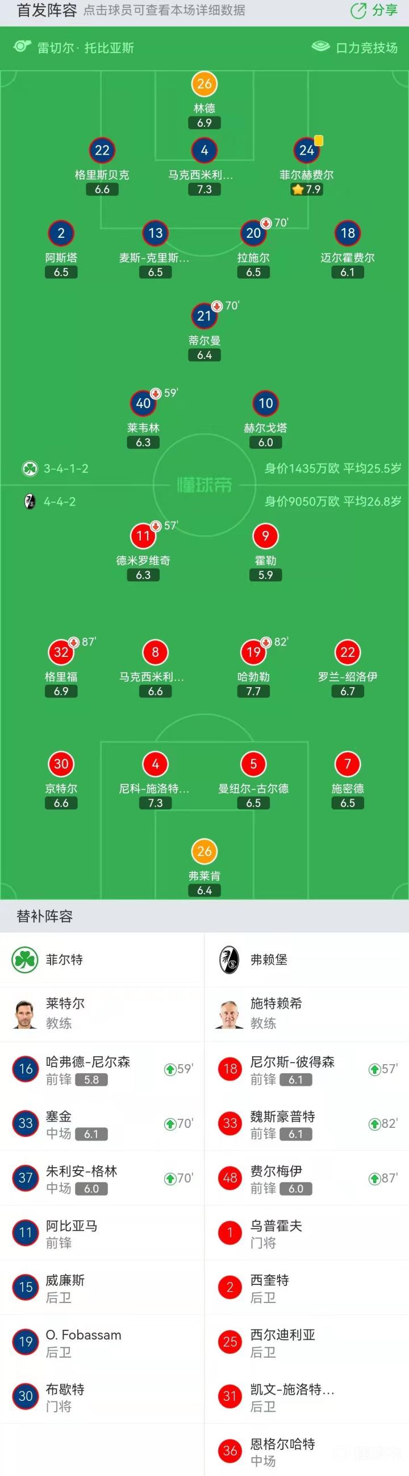Tap Freiburg goalkeeper 弗莱肯 number 26

(x=204, y=851)
